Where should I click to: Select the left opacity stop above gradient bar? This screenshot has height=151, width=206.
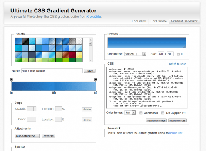tap(12, 80)
